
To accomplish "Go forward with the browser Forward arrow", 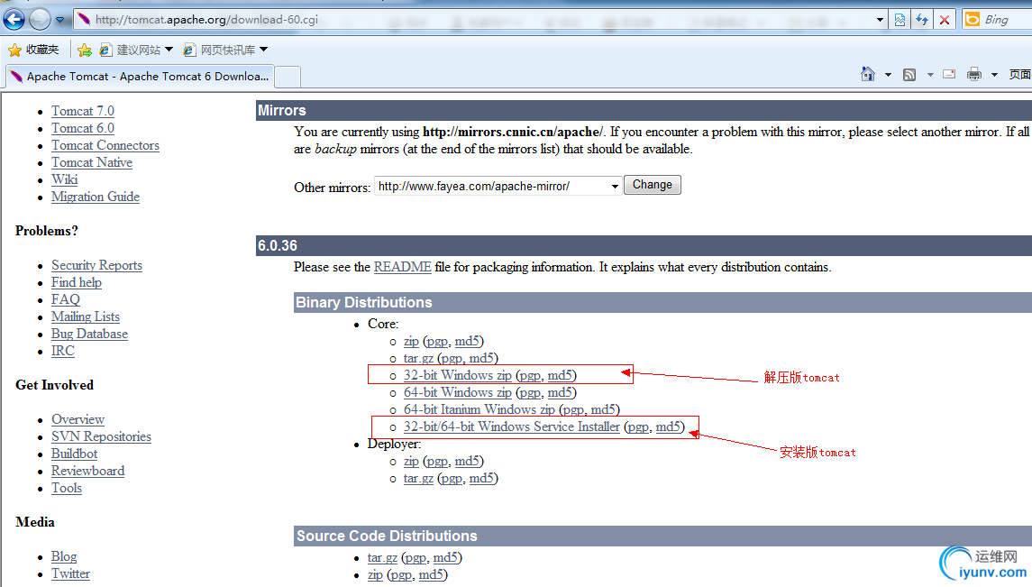I will 40,19.
